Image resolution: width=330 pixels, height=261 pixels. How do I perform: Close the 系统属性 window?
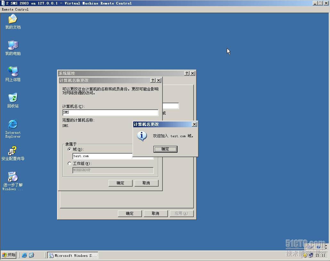pyautogui.click(x=193, y=73)
